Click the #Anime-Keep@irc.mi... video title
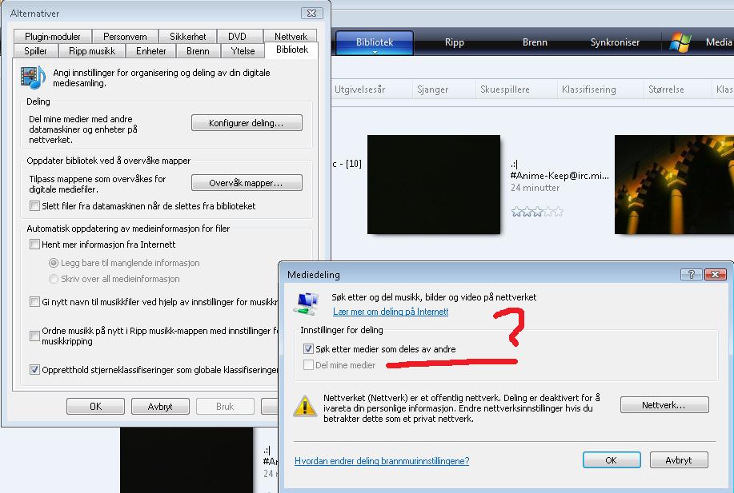The width and height of the screenshot is (734, 493). tap(560, 176)
